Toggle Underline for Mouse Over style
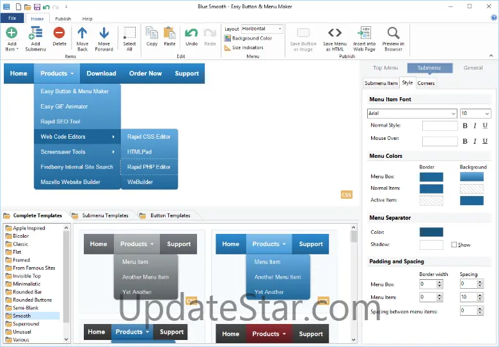Viewport: 499px width, 347px height. [485, 141]
